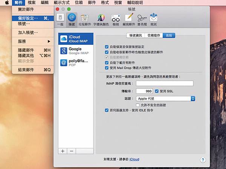
Task: Open the 編寫郵件 Composing pane
Action: (129, 20)
